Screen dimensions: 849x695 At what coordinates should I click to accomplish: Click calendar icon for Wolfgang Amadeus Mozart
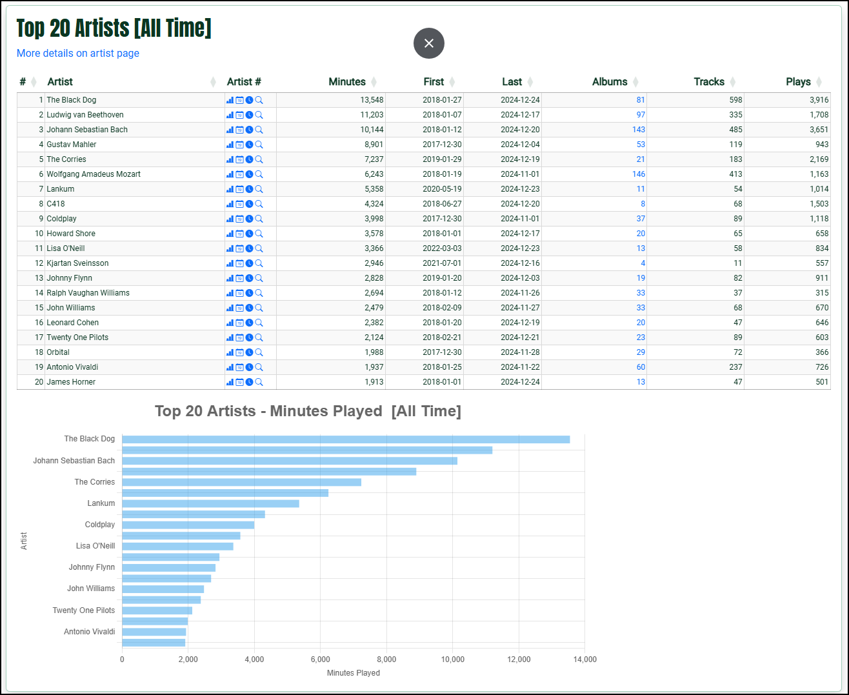239,174
